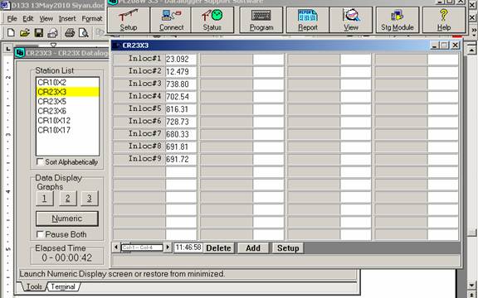This screenshot has height=298, width=478.
Task: Select station CR10X17
Action: tap(68, 130)
